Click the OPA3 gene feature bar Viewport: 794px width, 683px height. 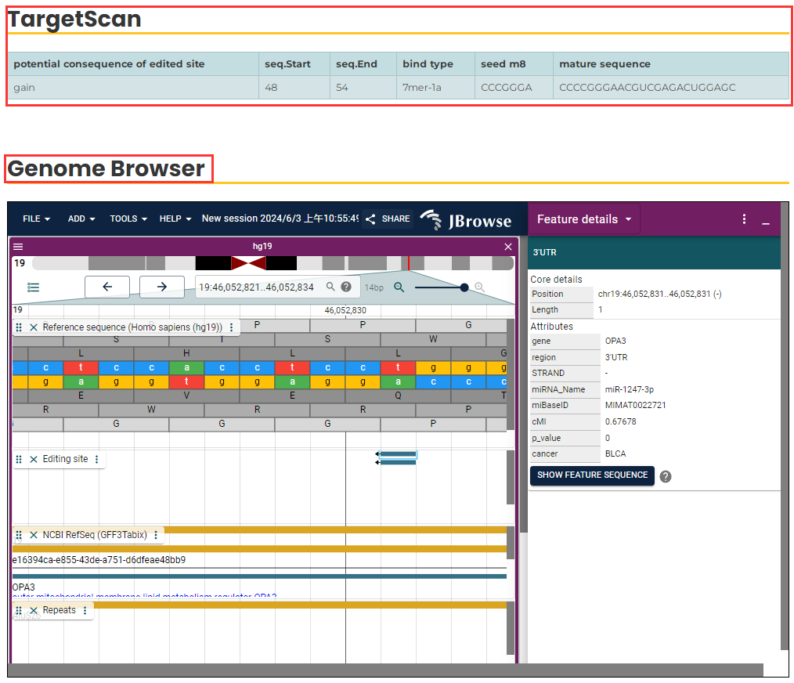pos(259,576)
